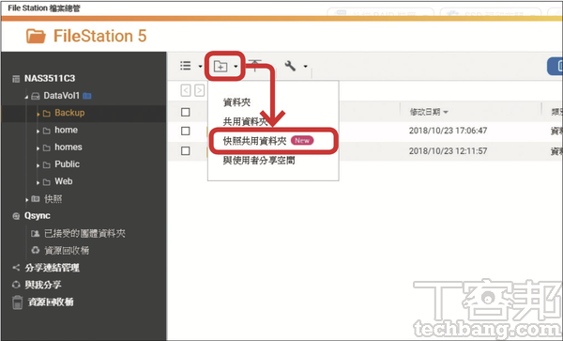Select the homes folder in the tree
This screenshot has height=341, width=563.
pos(68,147)
